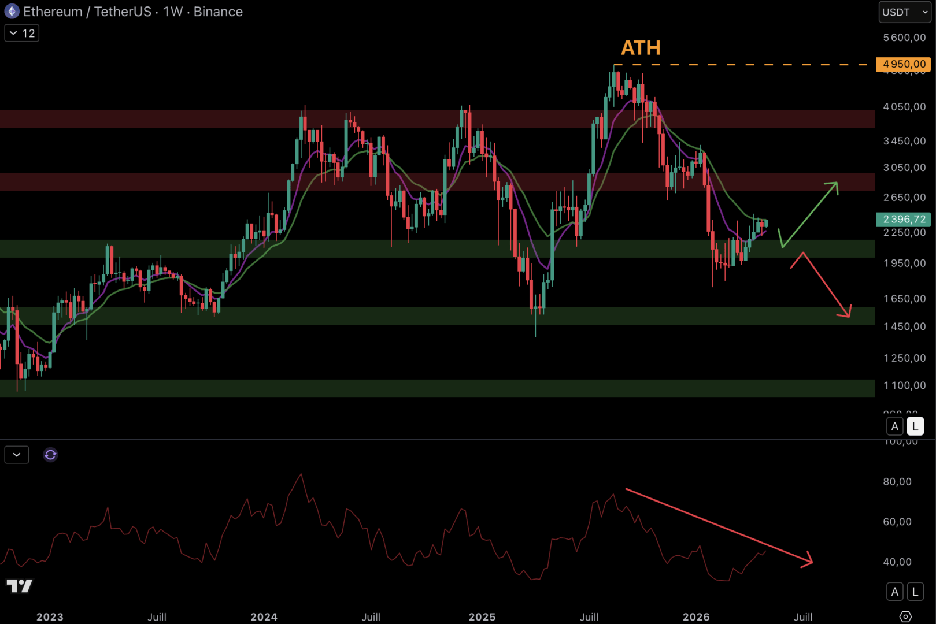Click the current price label 2 396,72
Screen dimensions: 936x624
(x=904, y=219)
